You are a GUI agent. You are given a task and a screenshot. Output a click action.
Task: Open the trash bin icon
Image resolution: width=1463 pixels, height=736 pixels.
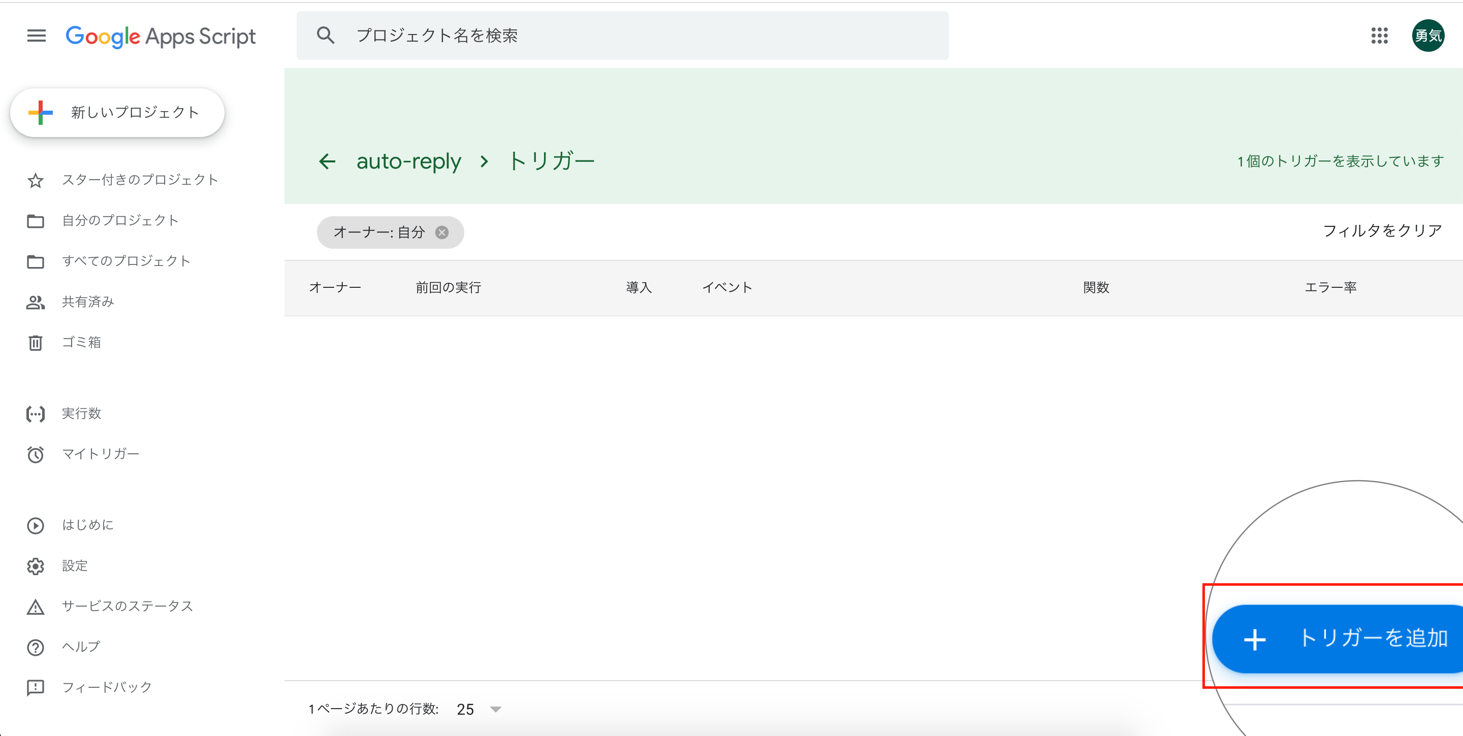(35, 342)
